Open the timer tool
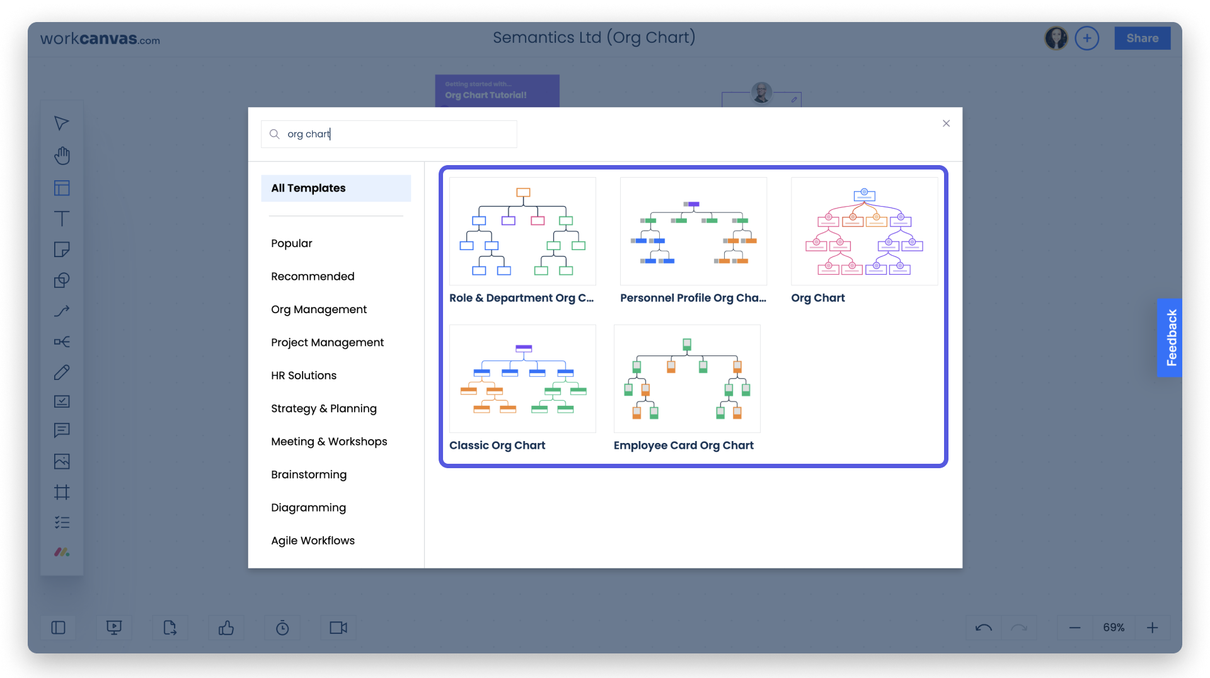 282,628
